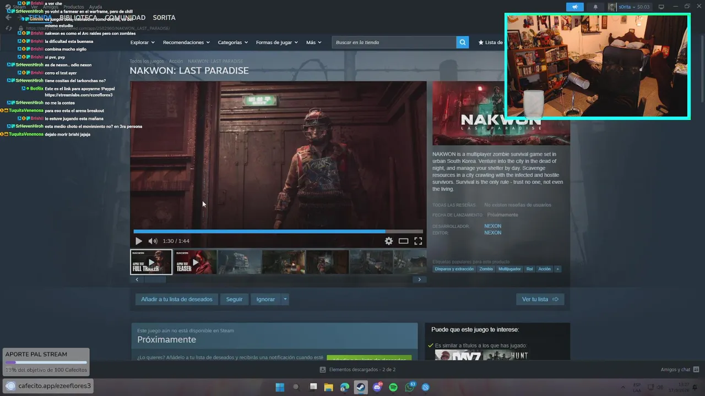Open Acción breadcrumb link

tap(176, 61)
